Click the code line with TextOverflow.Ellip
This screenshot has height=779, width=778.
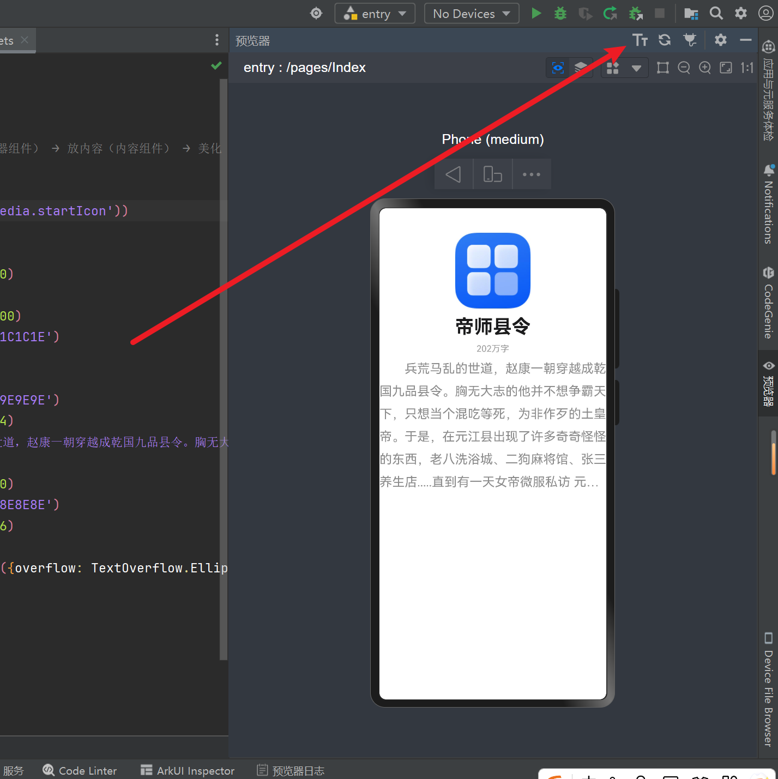[x=113, y=568]
